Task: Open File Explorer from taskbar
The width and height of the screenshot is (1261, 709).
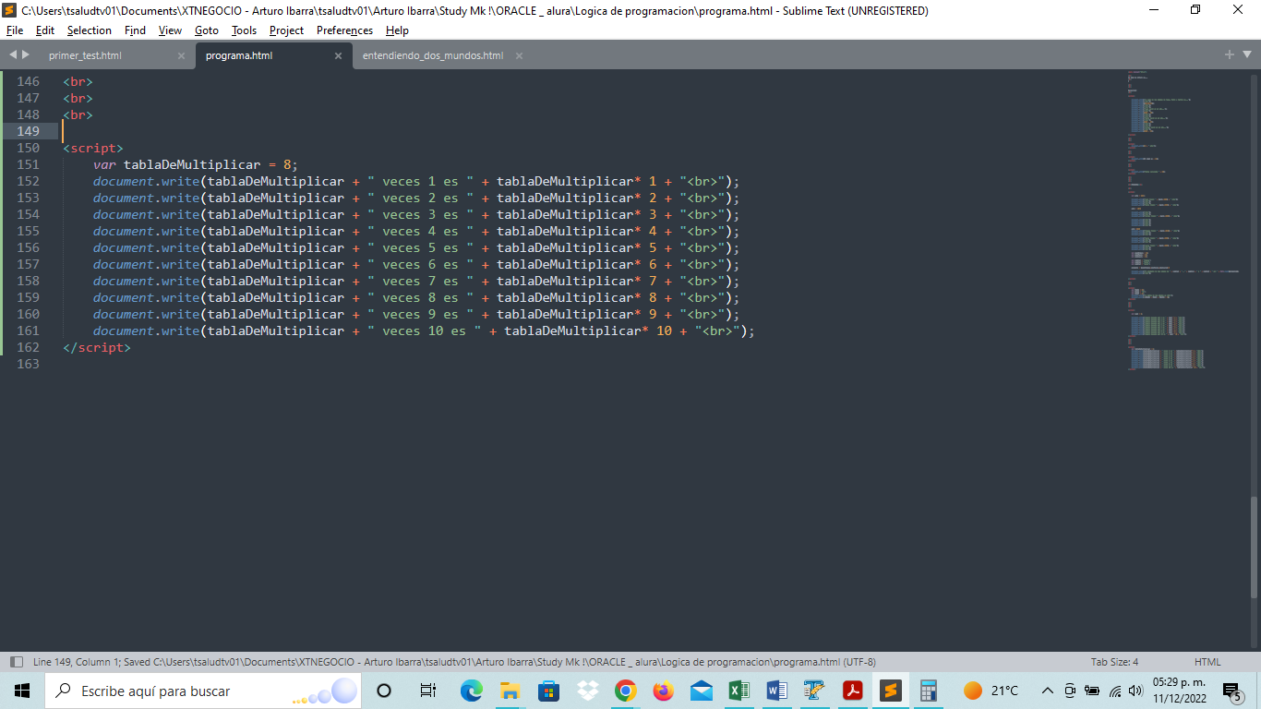Action: pyautogui.click(x=510, y=691)
